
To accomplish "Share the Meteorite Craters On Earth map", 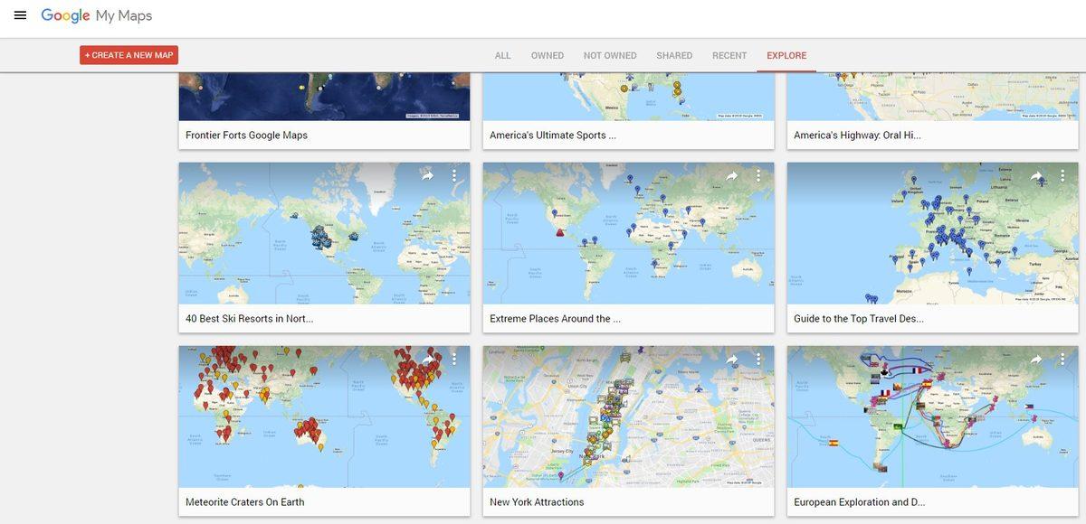I will click(426, 360).
